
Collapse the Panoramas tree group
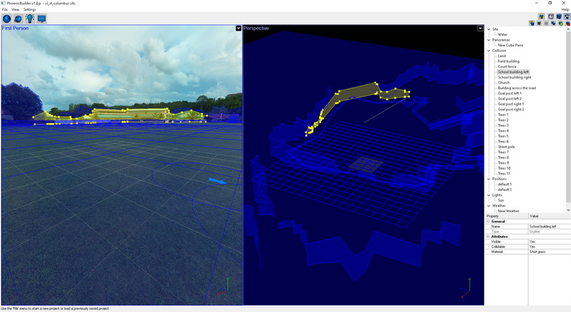tap(488, 40)
